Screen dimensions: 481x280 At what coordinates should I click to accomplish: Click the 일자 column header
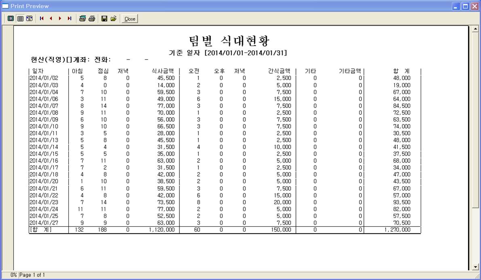click(x=38, y=71)
